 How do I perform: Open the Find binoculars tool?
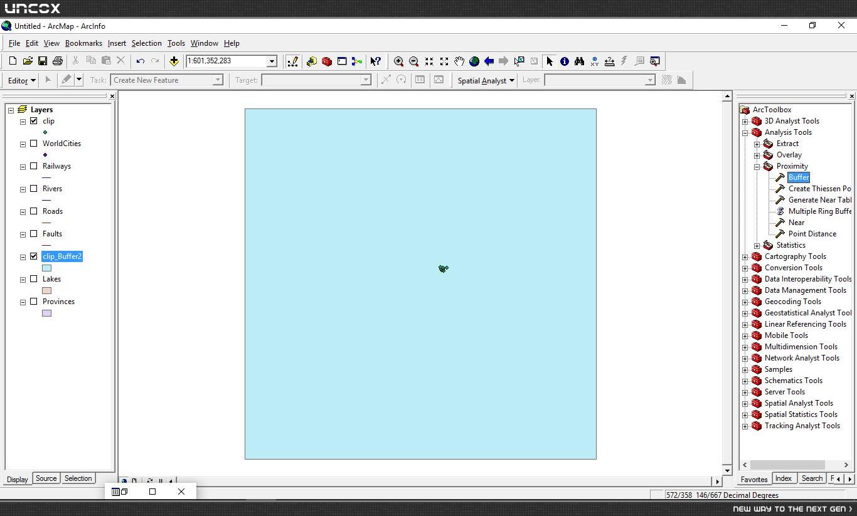[579, 61]
